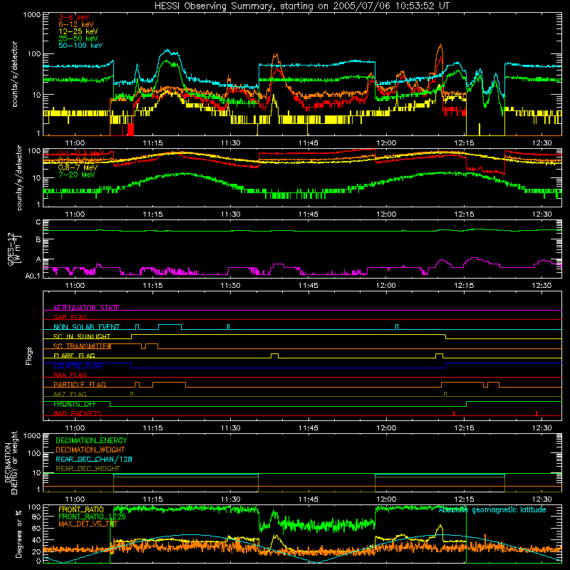The image size is (570, 570).
Task: Click the Absolute geomagnetic latitude label
Action: (x=492, y=509)
